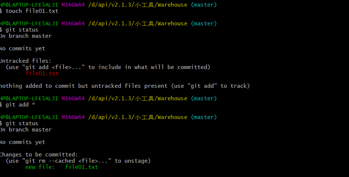Click the magenta MINGW64 text in the top prompt
Image resolution: width=349 pixels, height=177 pixels.
pos(73,5)
